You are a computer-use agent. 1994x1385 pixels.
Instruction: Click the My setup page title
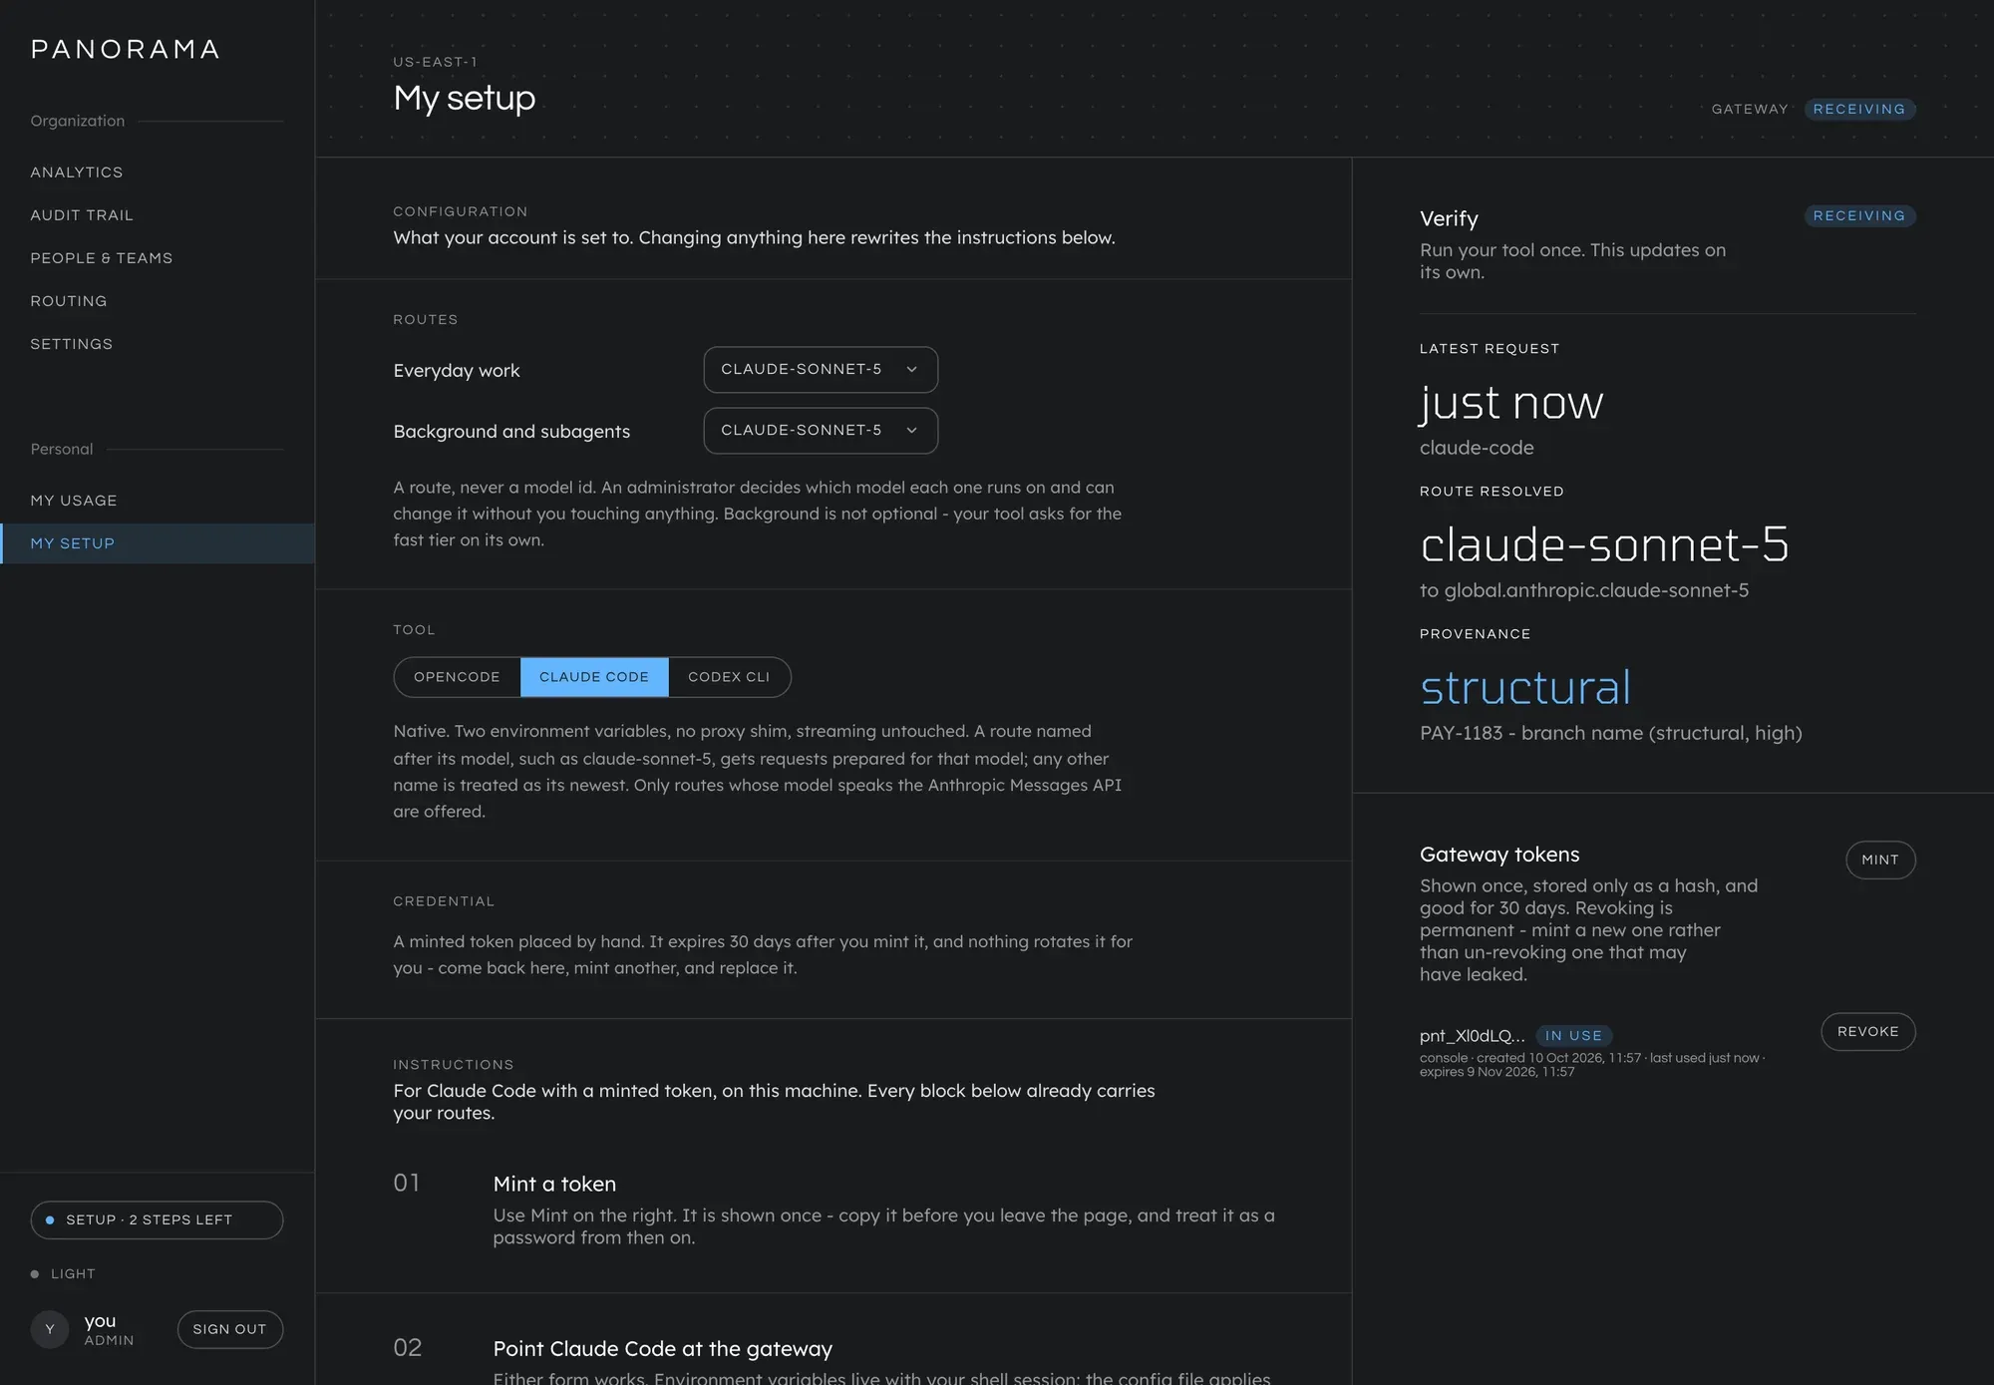tap(465, 98)
